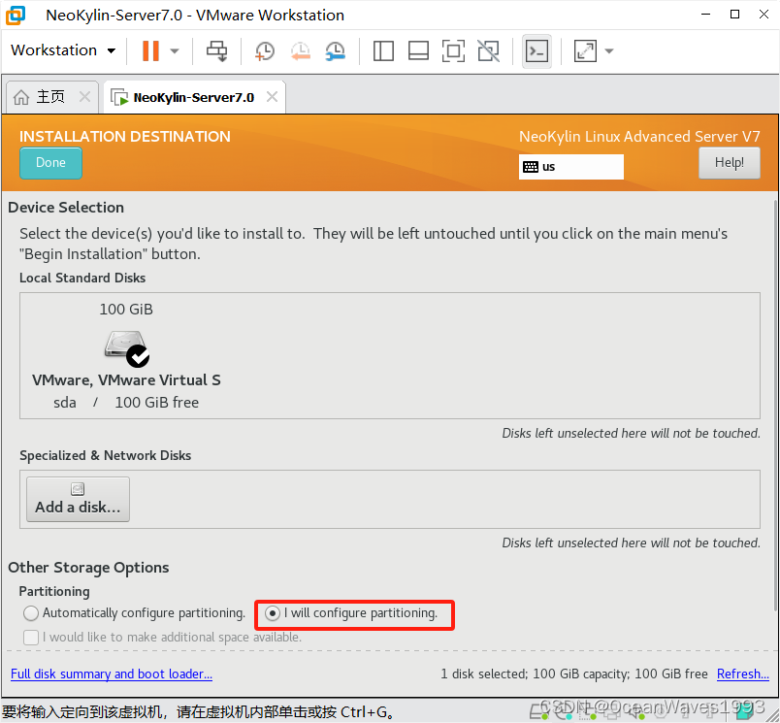Minimize the VMware Workstation window

click(705, 15)
